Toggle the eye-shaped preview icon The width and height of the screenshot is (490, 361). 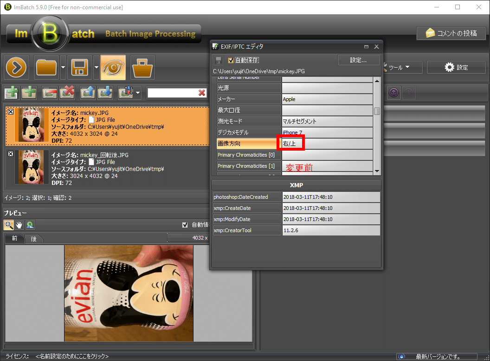click(x=113, y=68)
